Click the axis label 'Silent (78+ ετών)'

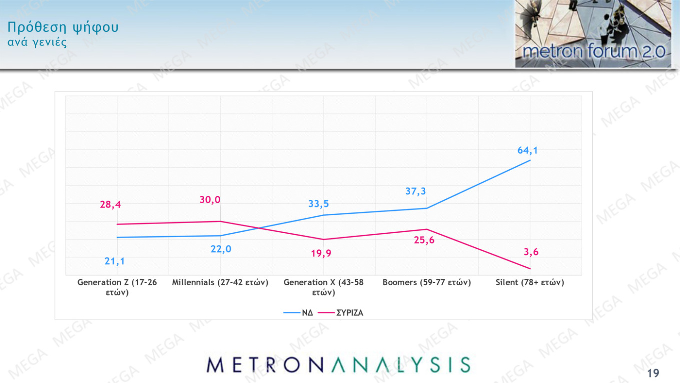click(530, 283)
